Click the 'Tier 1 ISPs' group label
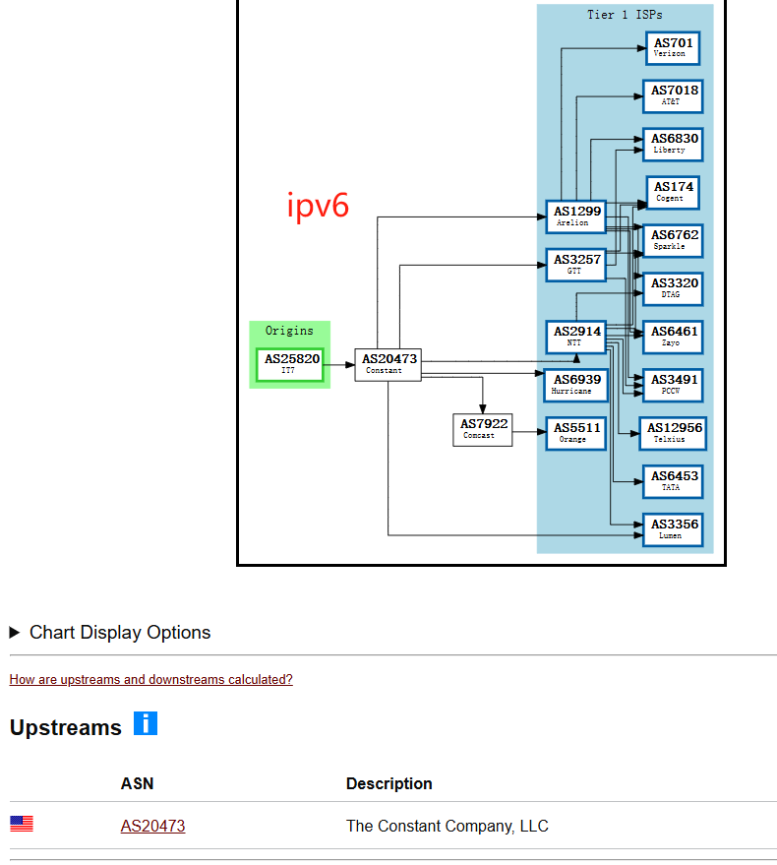 point(625,15)
